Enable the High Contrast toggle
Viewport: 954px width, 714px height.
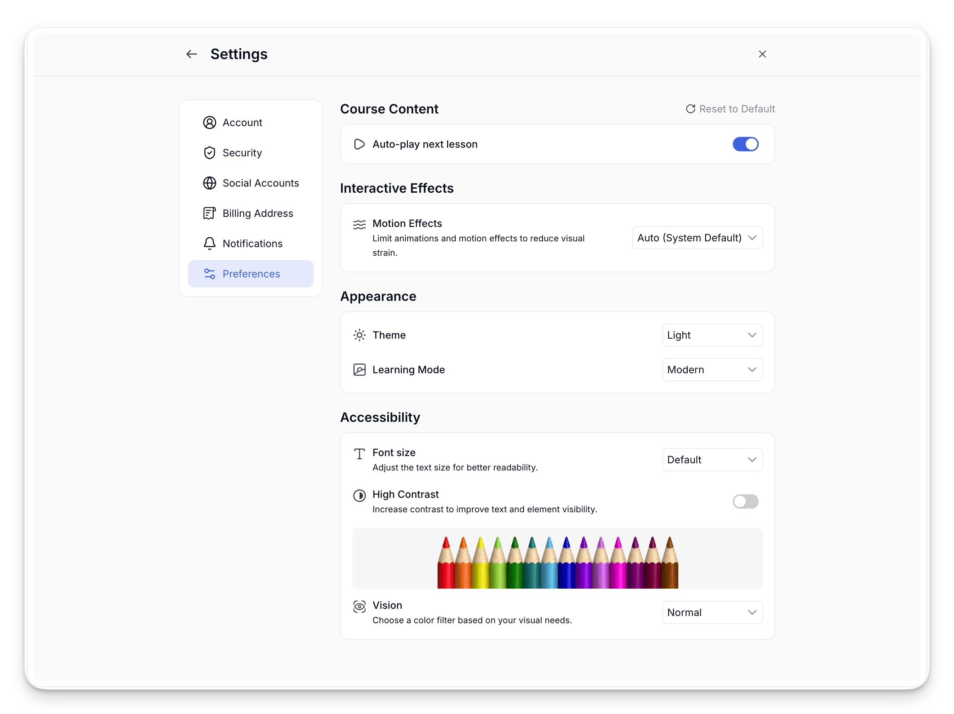[745, 501]
